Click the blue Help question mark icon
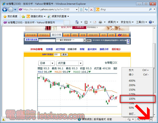 click(150, 22)
